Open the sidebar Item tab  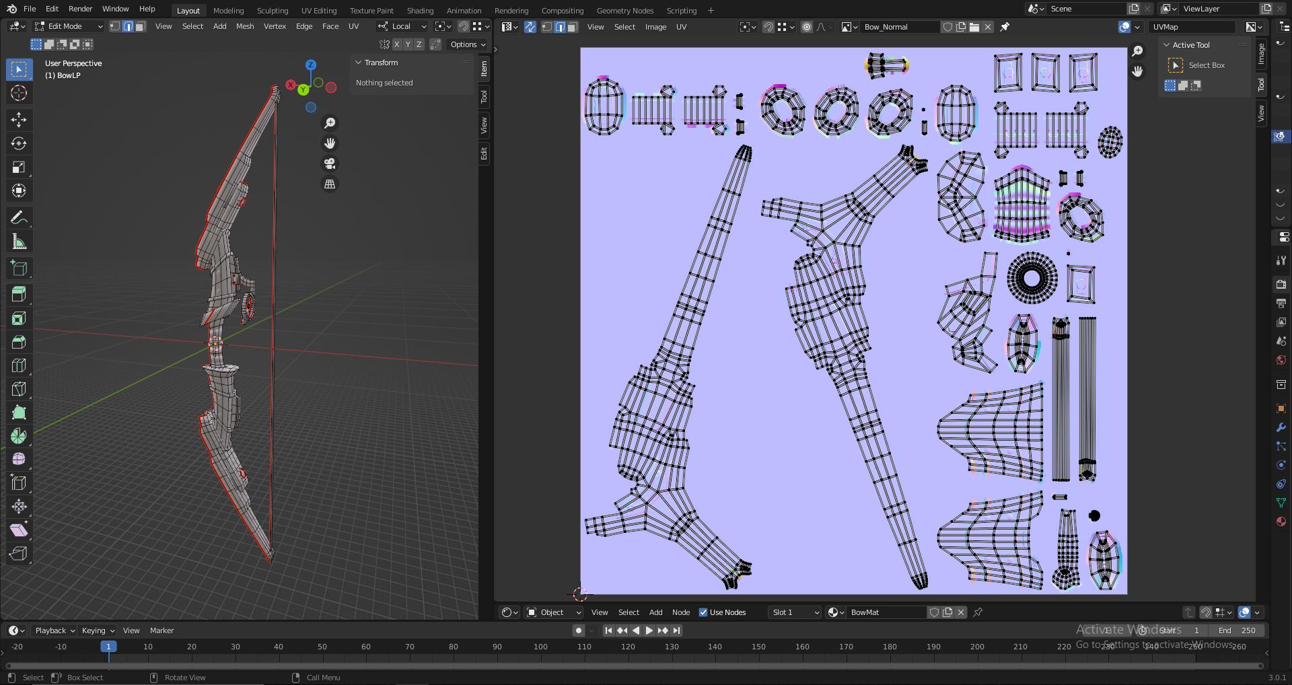tap(484, 69)
